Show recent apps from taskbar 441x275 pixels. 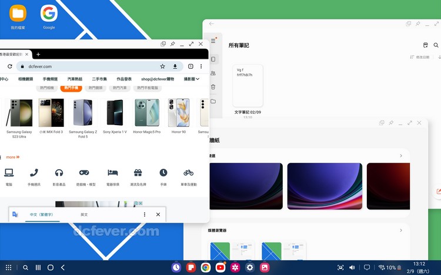point(38,267)
